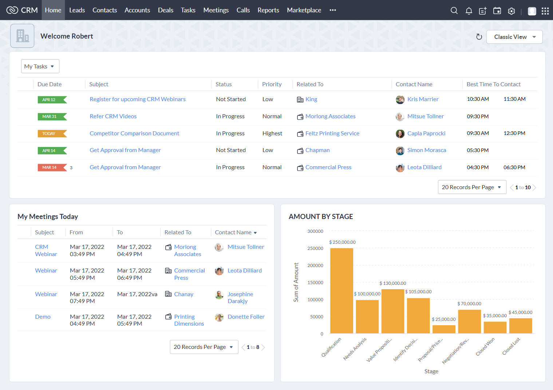The width and height of the screenshot is (553, 390).
Task: Open Competitor Comparison Document task
Action: pyautogui.click(x=134, y=133)
